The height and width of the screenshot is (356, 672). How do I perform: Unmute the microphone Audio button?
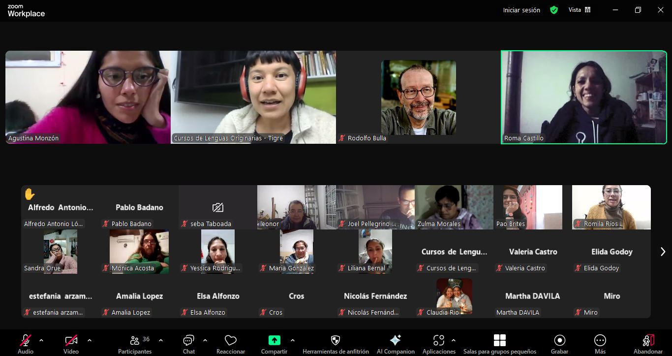pyautogui.click(x=26, y=343)
